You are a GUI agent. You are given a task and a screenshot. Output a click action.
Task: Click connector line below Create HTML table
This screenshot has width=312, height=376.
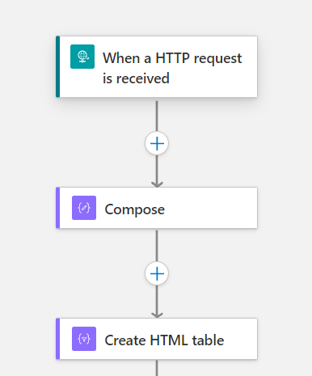[x=157, y=368]
